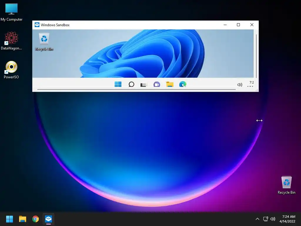Open Search in the Sandbox taskbar

tap(131, 84)
